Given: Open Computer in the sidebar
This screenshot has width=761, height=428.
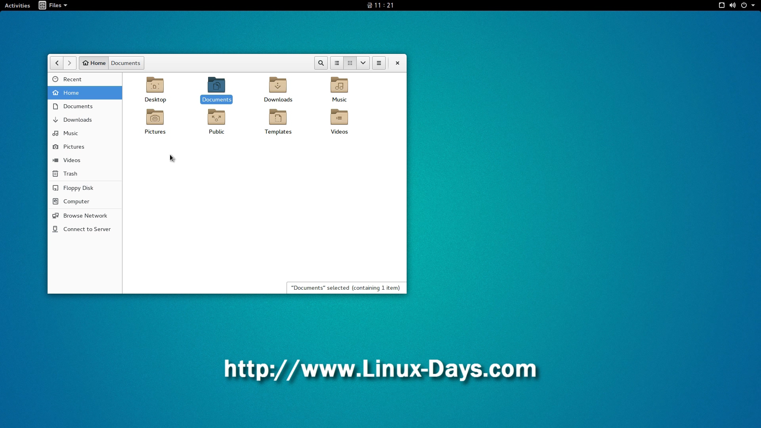Looking at the screenshot, I should pos(85,201).
